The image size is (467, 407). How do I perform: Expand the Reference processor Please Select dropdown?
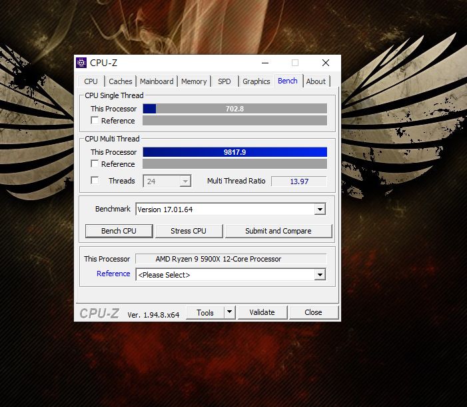[x=231, y=274]
